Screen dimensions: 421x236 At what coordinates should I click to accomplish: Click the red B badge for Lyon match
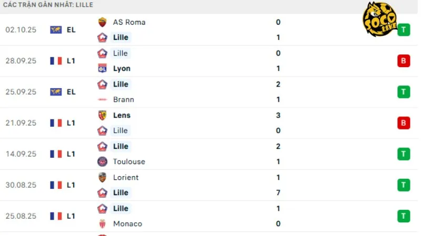(x=404, y=61)
